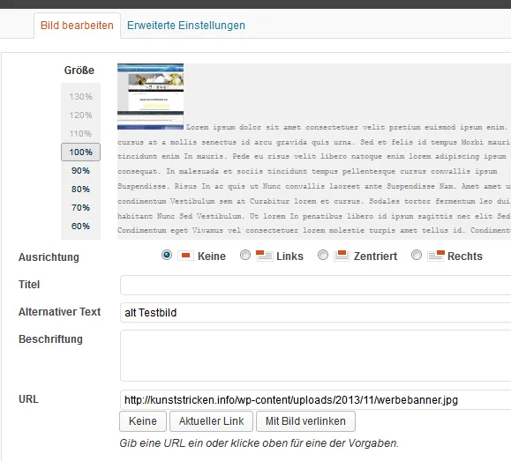Click the werbebanner preview thumbnail
The image size is (511, 461).
pos(151,97)
